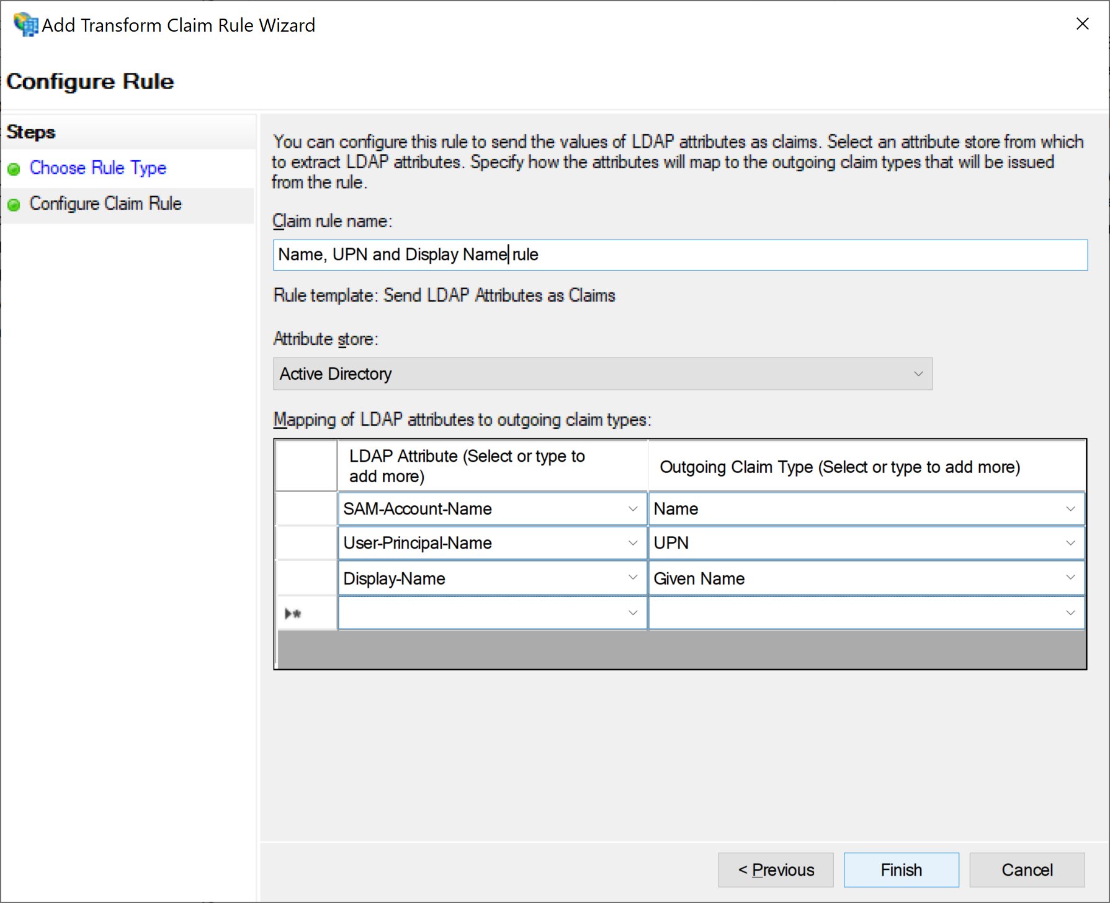This screenshot has width=1110, height=903.
Task: Open the Attribute store dropdown
Action: (x=602, y=374)
